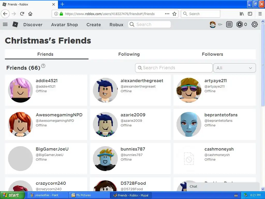The height and width of the screenshot is (199, 265).
Task: Click the system tray keyboard icon
Action: tap(236, 195)
